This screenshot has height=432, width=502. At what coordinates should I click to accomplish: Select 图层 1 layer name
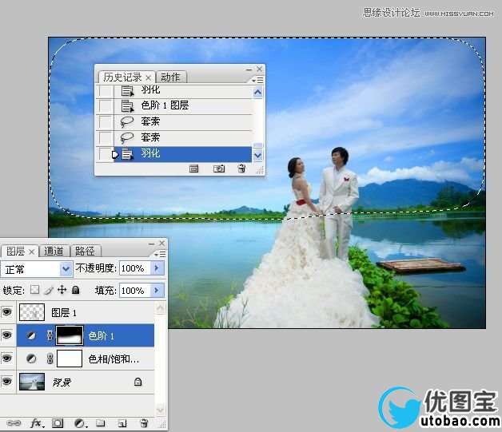(64, 312)
